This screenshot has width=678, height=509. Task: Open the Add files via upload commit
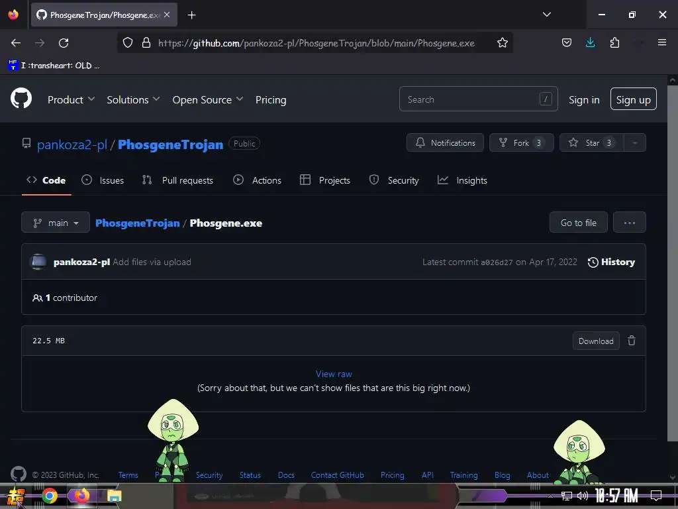152,262
